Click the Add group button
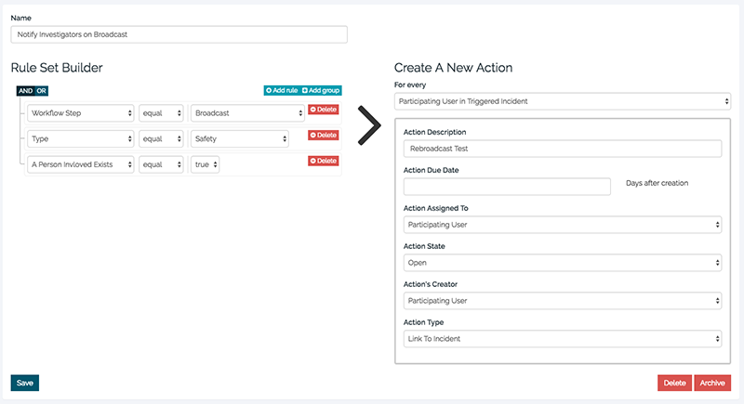The height and width of the screenshot is (404, 744). 321,90
